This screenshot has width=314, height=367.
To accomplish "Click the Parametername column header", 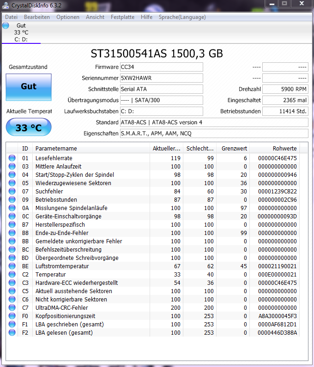I will click(x=91, y=148).
